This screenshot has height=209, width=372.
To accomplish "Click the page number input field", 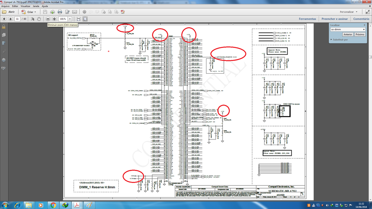I will [17, 19].
